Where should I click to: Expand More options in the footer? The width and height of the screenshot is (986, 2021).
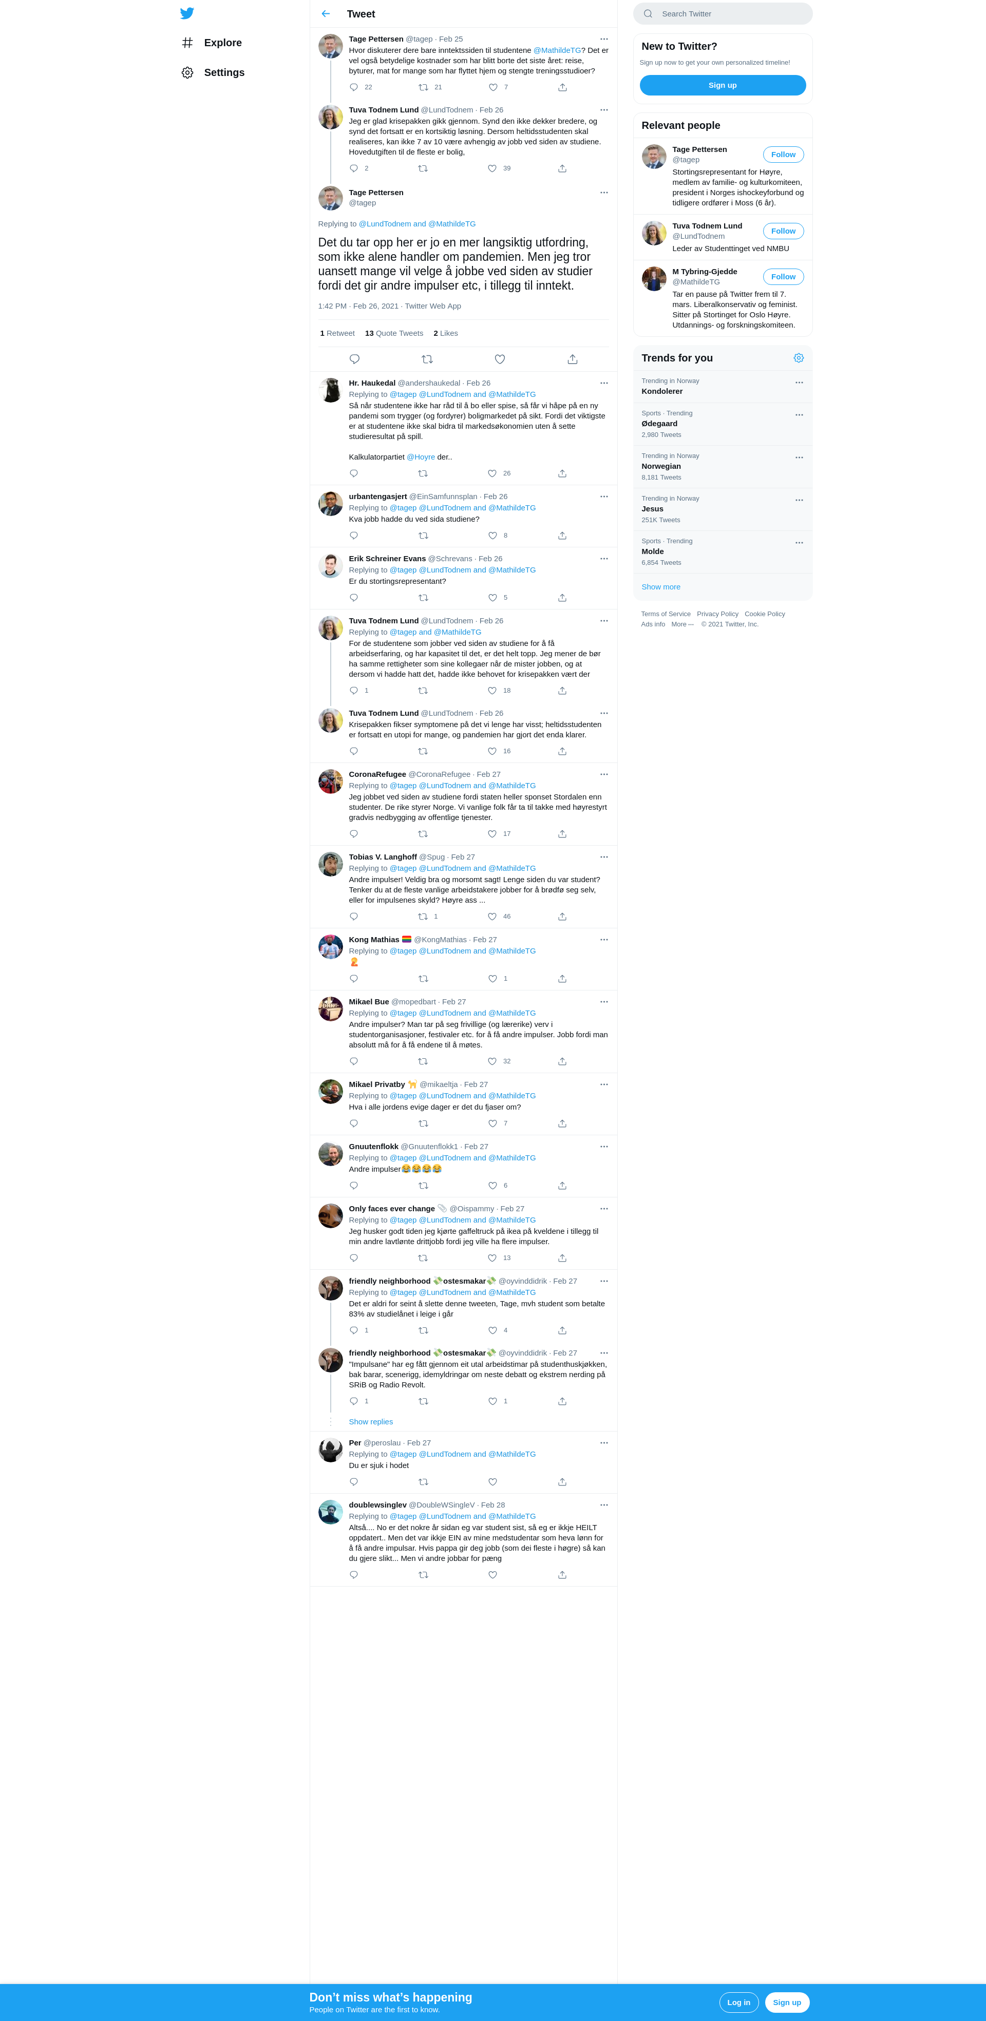pyautogui.click(x=682, y=624)
